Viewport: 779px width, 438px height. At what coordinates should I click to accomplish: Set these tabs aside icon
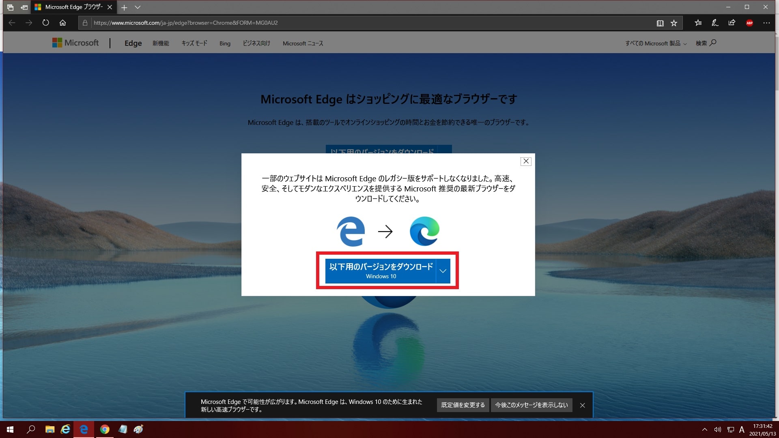point(24,7)
